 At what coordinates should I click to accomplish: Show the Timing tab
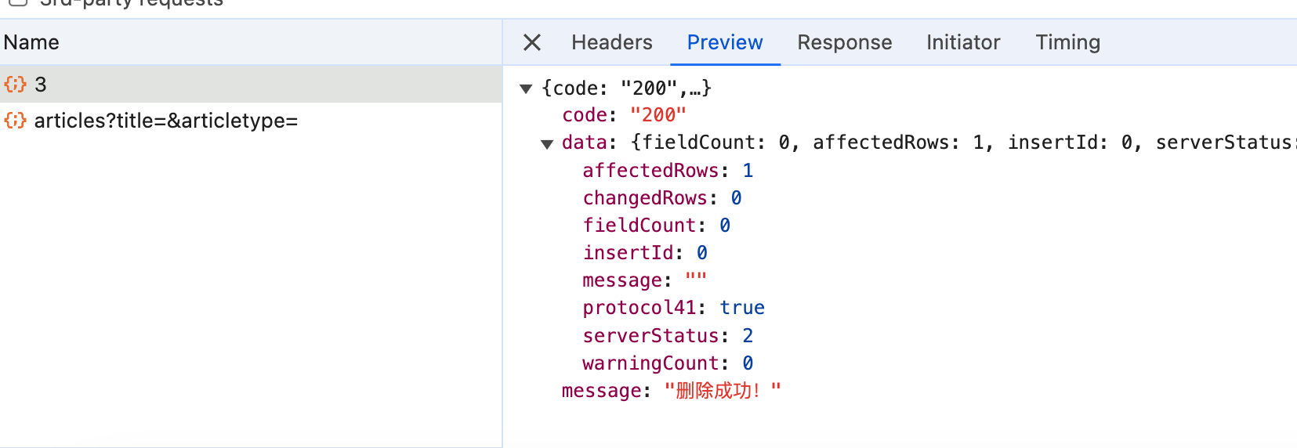coord(1067,42)
